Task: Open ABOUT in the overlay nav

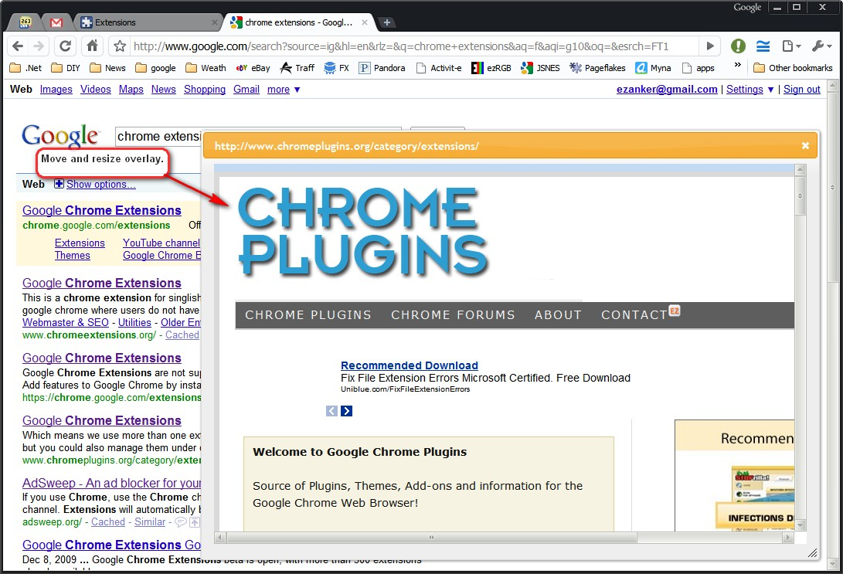Action: [558, 315]
